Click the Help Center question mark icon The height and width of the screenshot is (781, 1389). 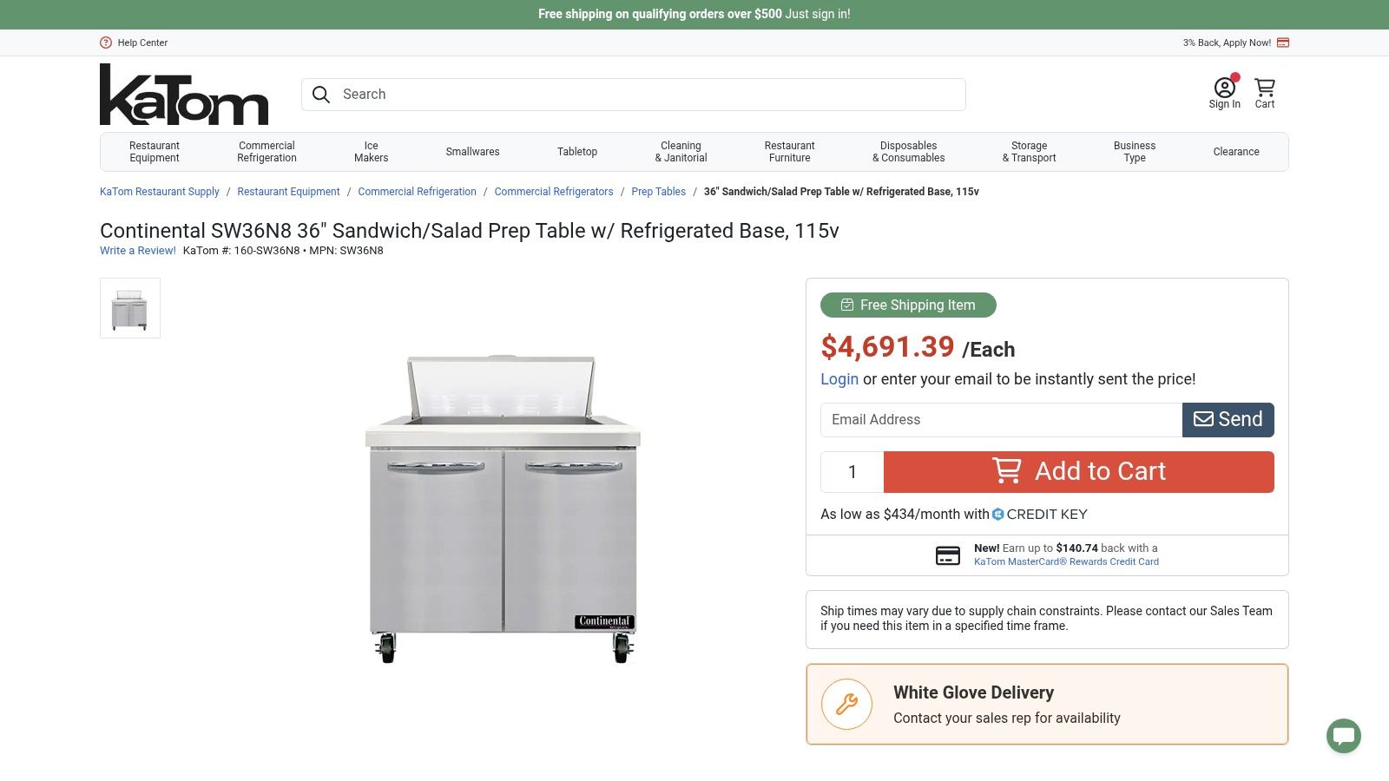tap(106, 43)
